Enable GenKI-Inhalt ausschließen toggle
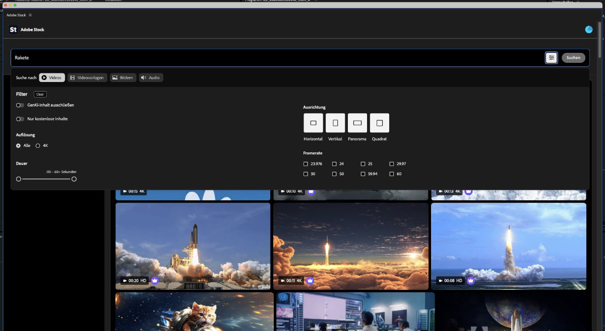Viewport: 605px width, 331px height. point(20,105)
